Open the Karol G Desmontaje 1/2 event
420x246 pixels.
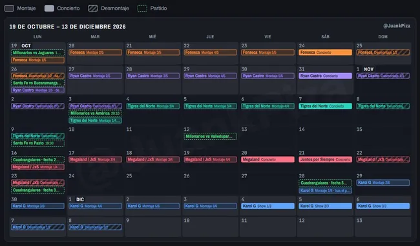tap(37, 227)
